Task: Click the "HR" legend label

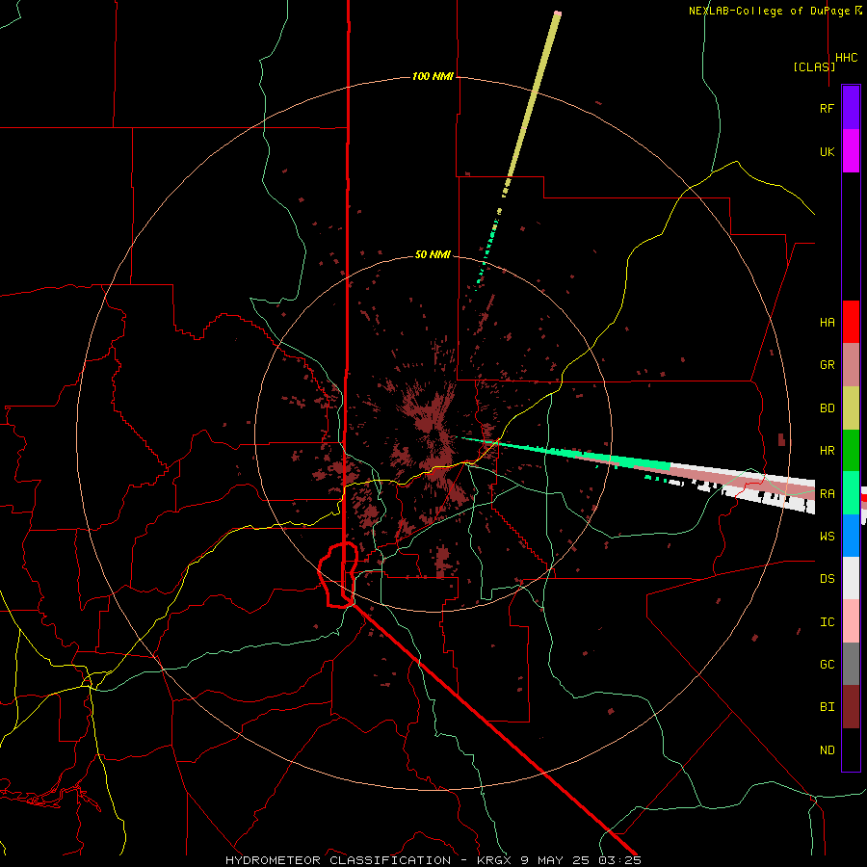Action: pyautogui.click(x=827, y=450)
